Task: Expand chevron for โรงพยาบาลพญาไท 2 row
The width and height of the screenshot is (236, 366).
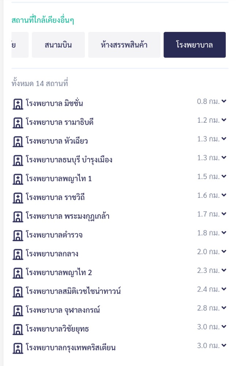Action: click(x=224, y=270)
